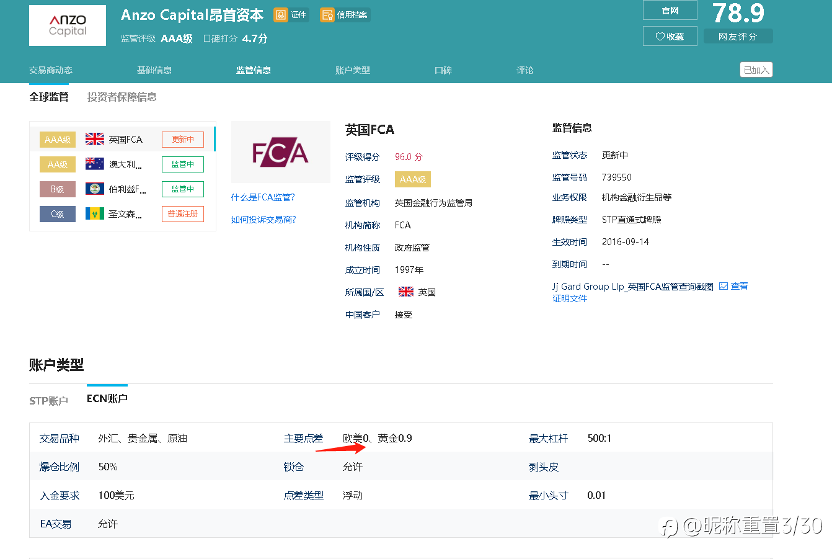Click the regulatory number 739550
The height and width of the screenshot is (559, 832).
point(617,177)
